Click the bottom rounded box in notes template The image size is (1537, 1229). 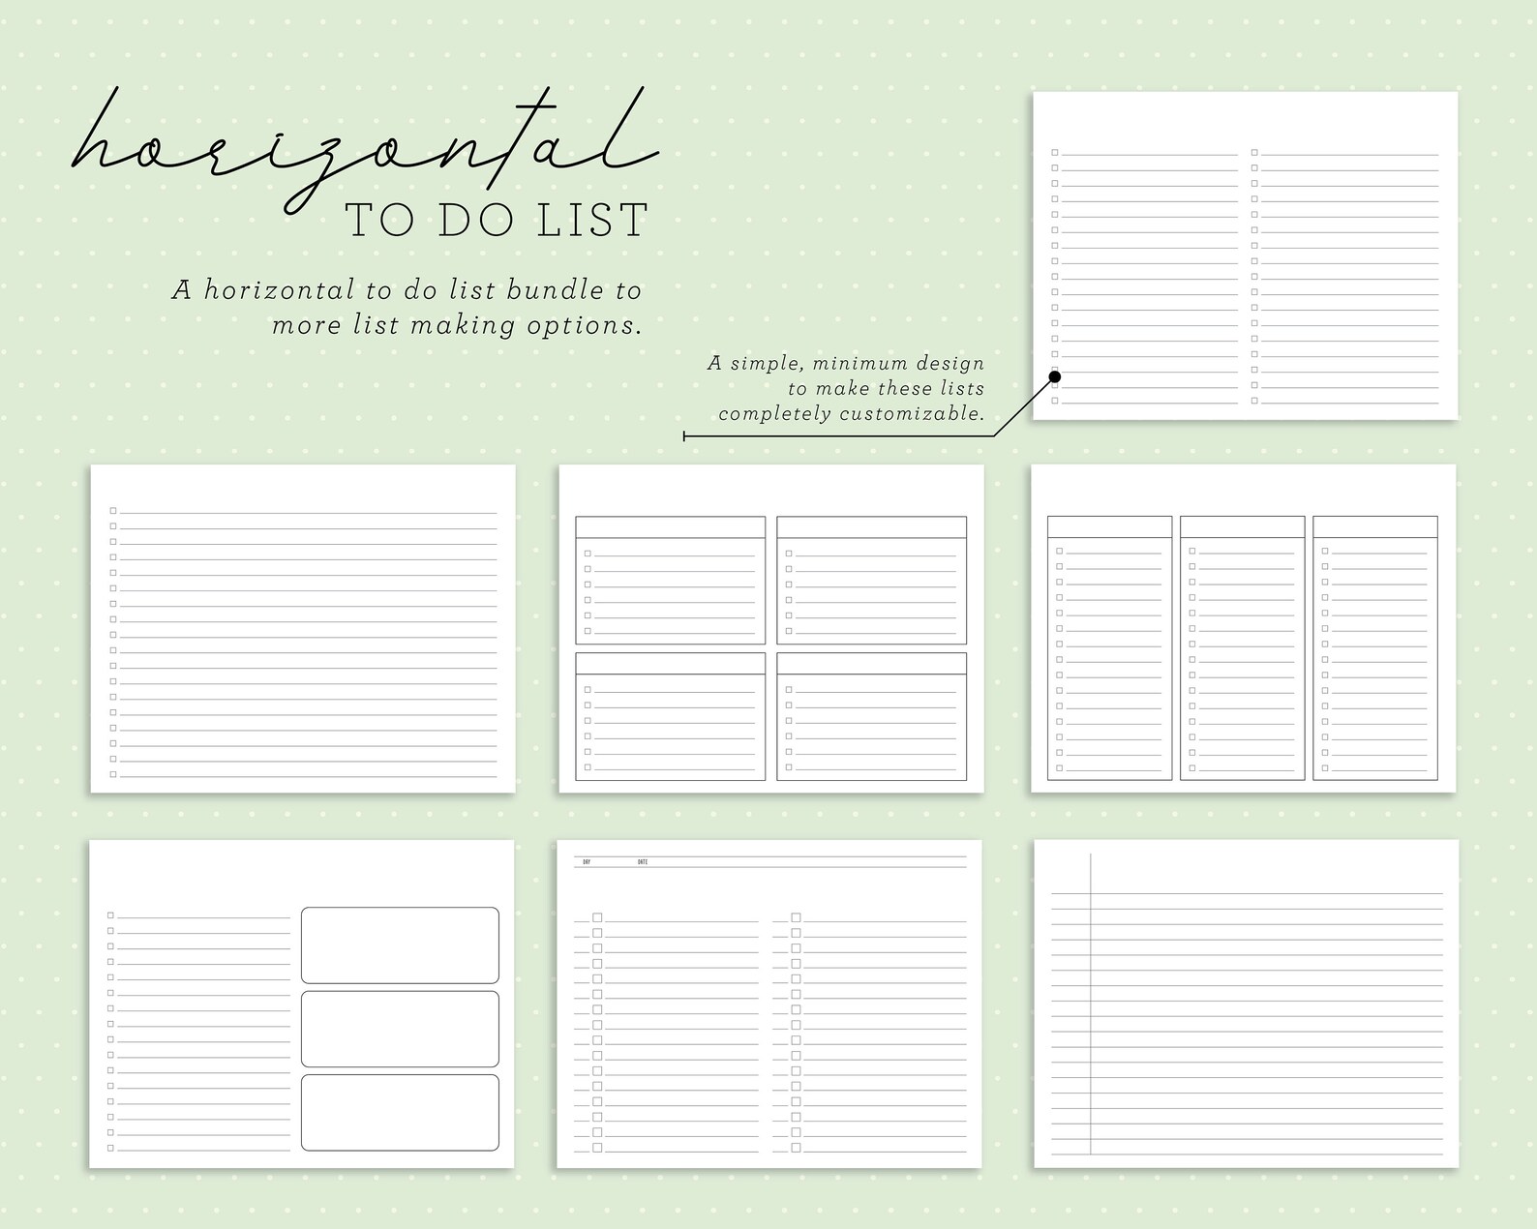(400, 1113)
